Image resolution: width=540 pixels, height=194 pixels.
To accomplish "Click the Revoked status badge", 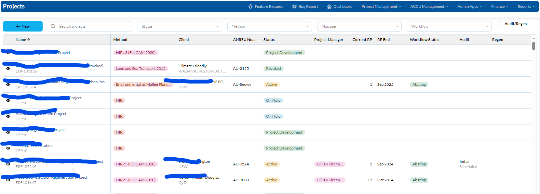I will [274, 69].
